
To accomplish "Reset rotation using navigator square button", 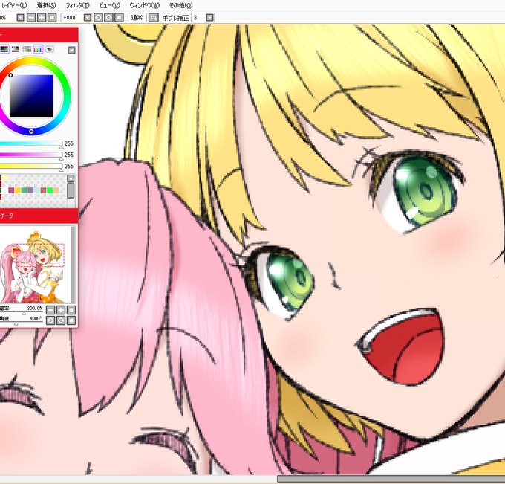I will click(71, 320).
